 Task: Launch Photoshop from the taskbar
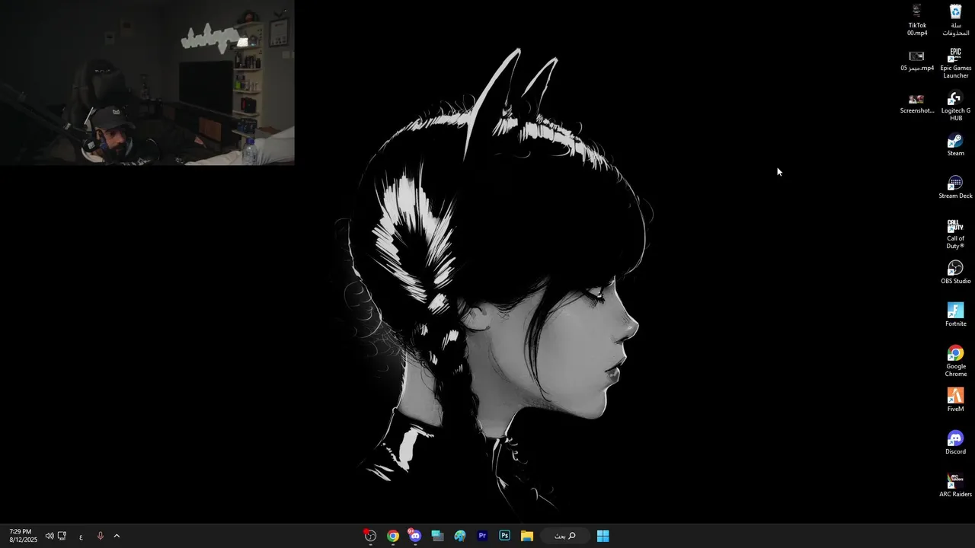click(504, 536)
